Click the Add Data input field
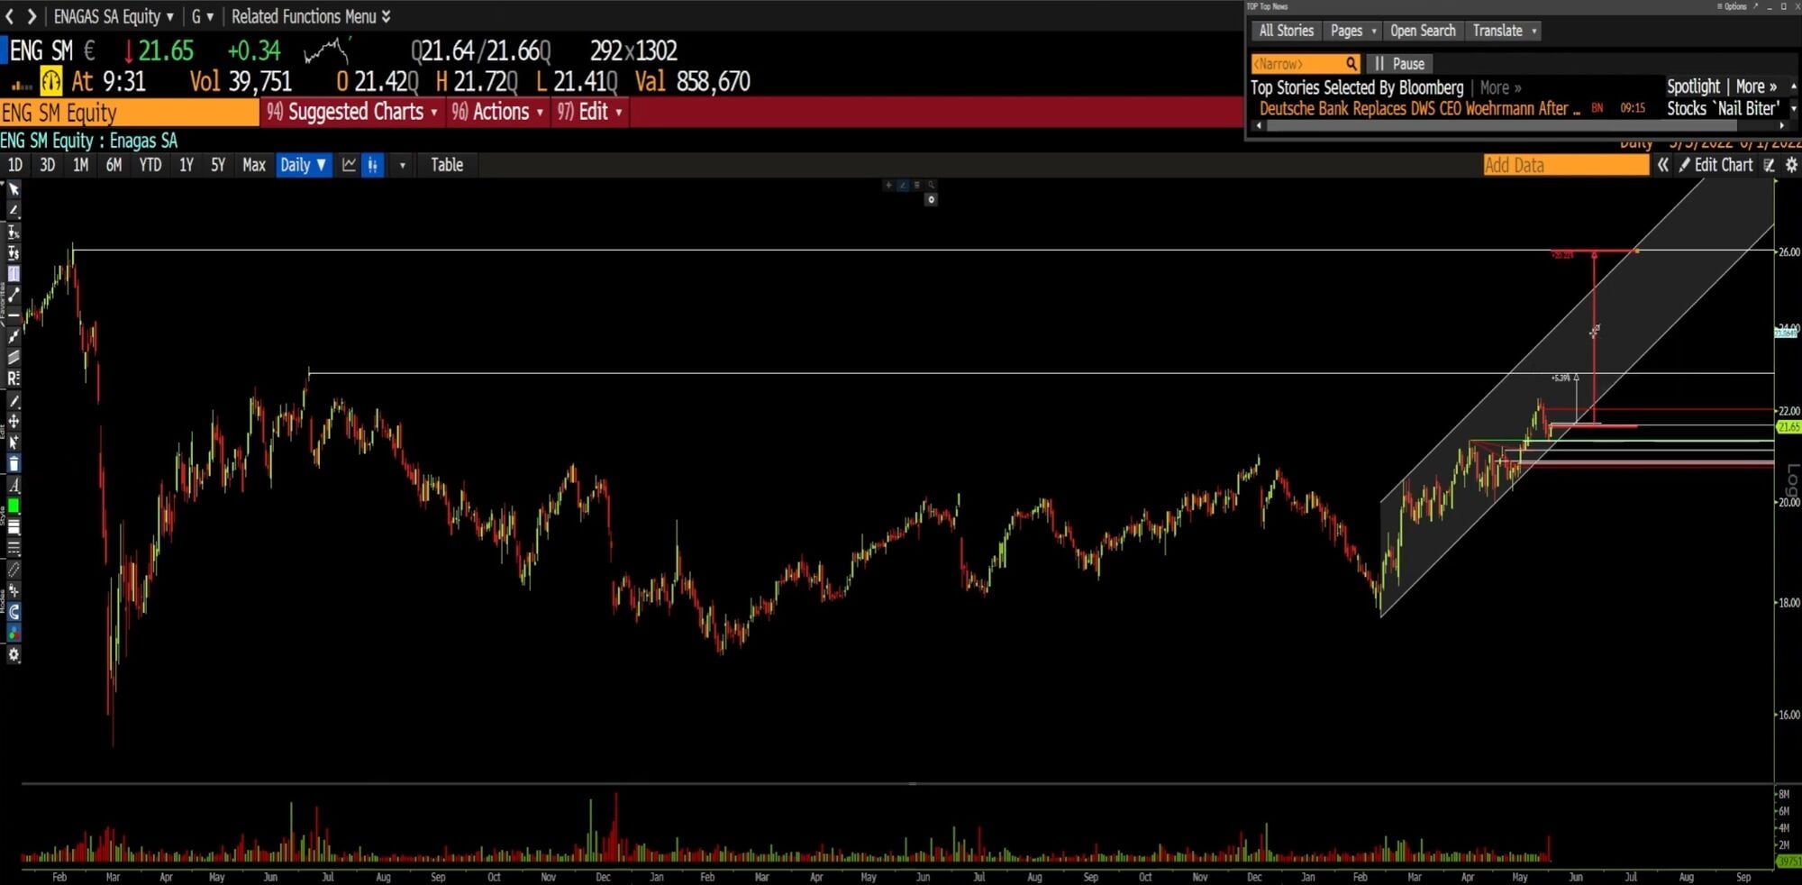1802x885 pixels. (1566, 165)
